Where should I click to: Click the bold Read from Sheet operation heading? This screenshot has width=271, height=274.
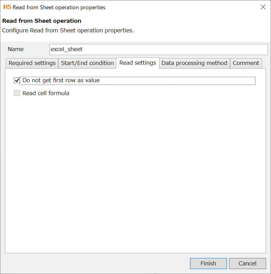[42, 21]
